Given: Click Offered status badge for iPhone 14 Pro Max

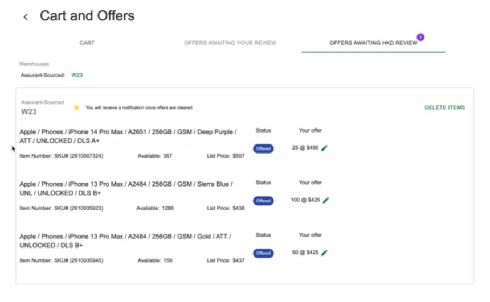Looking at the screenshot, I should click(263, 148).
